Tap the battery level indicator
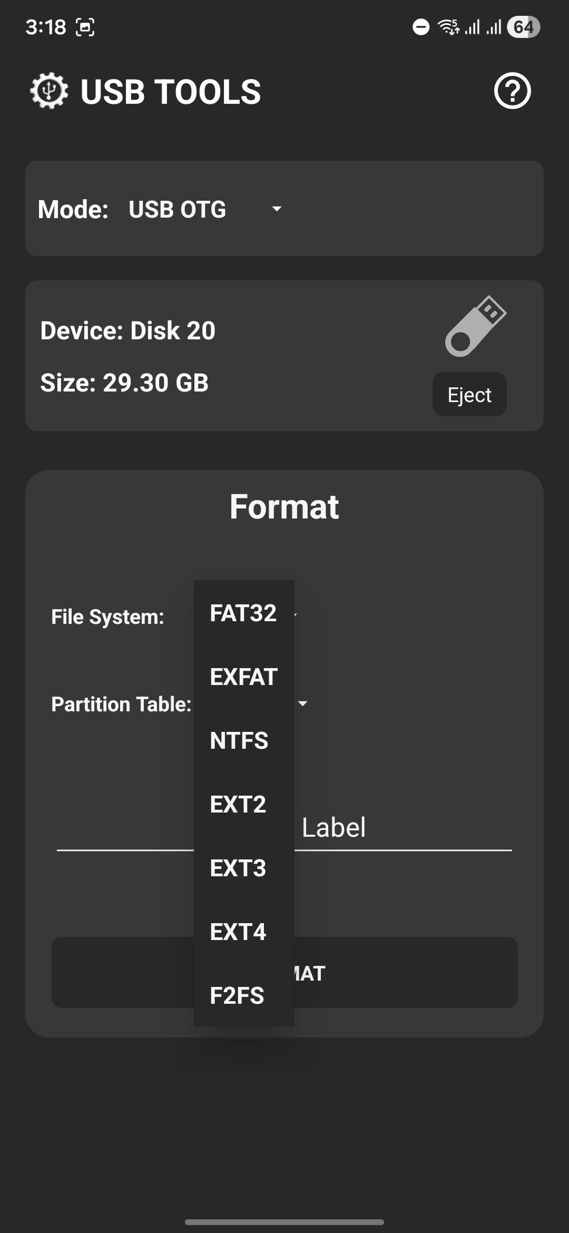The width and height of the screenshot is (569, 1233). coord(523,27)
